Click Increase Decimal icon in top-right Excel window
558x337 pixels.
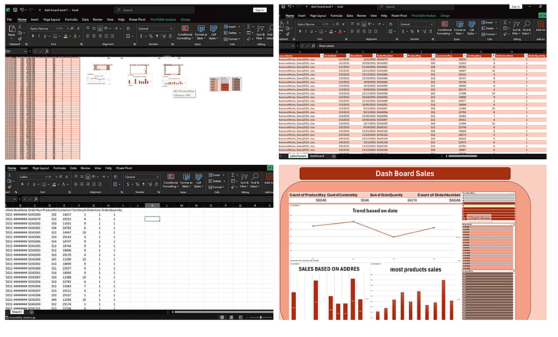[425, 31]
